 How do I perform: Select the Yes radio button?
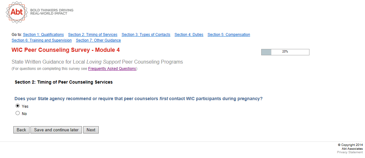pyautogui.click(x=18, y=106)
